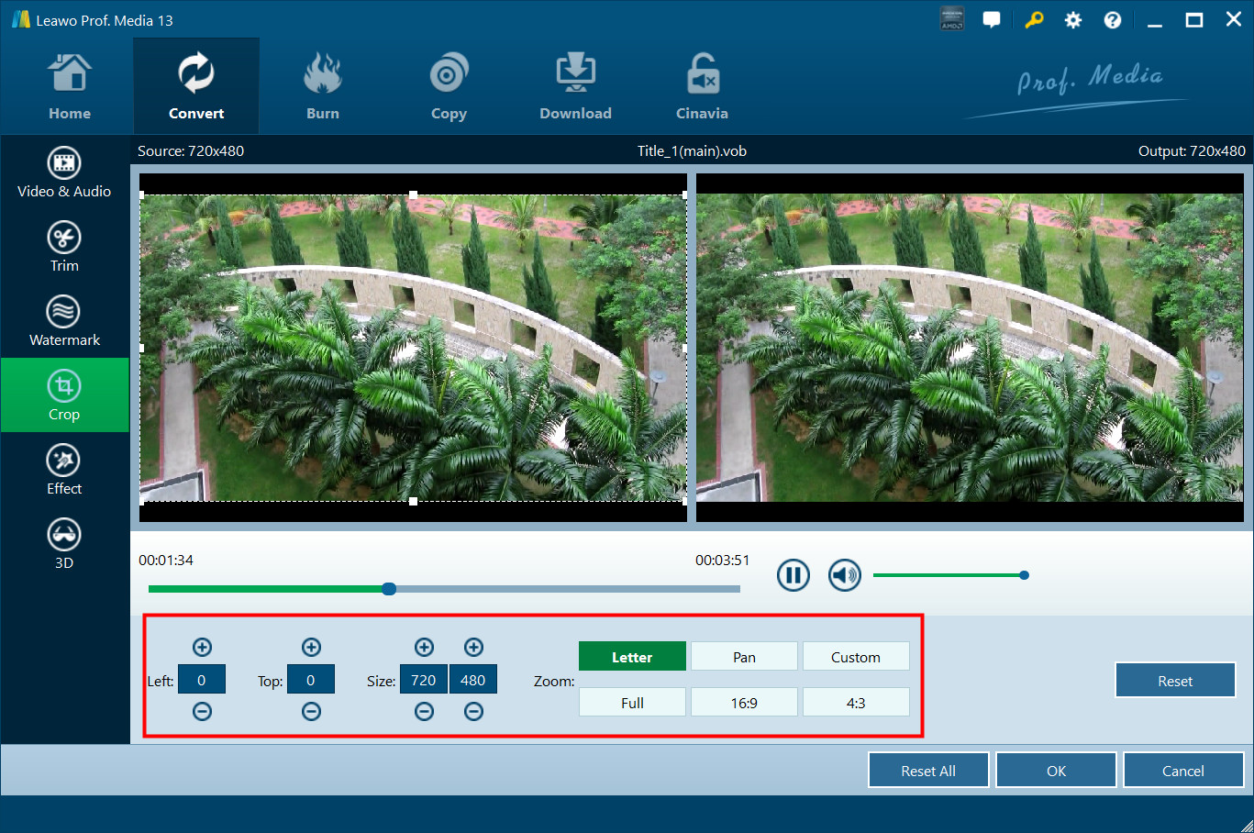The height and width of the screenshot is (833, 1254).
Task: Switch to Video & Audio panel
Action: point(64,172)
